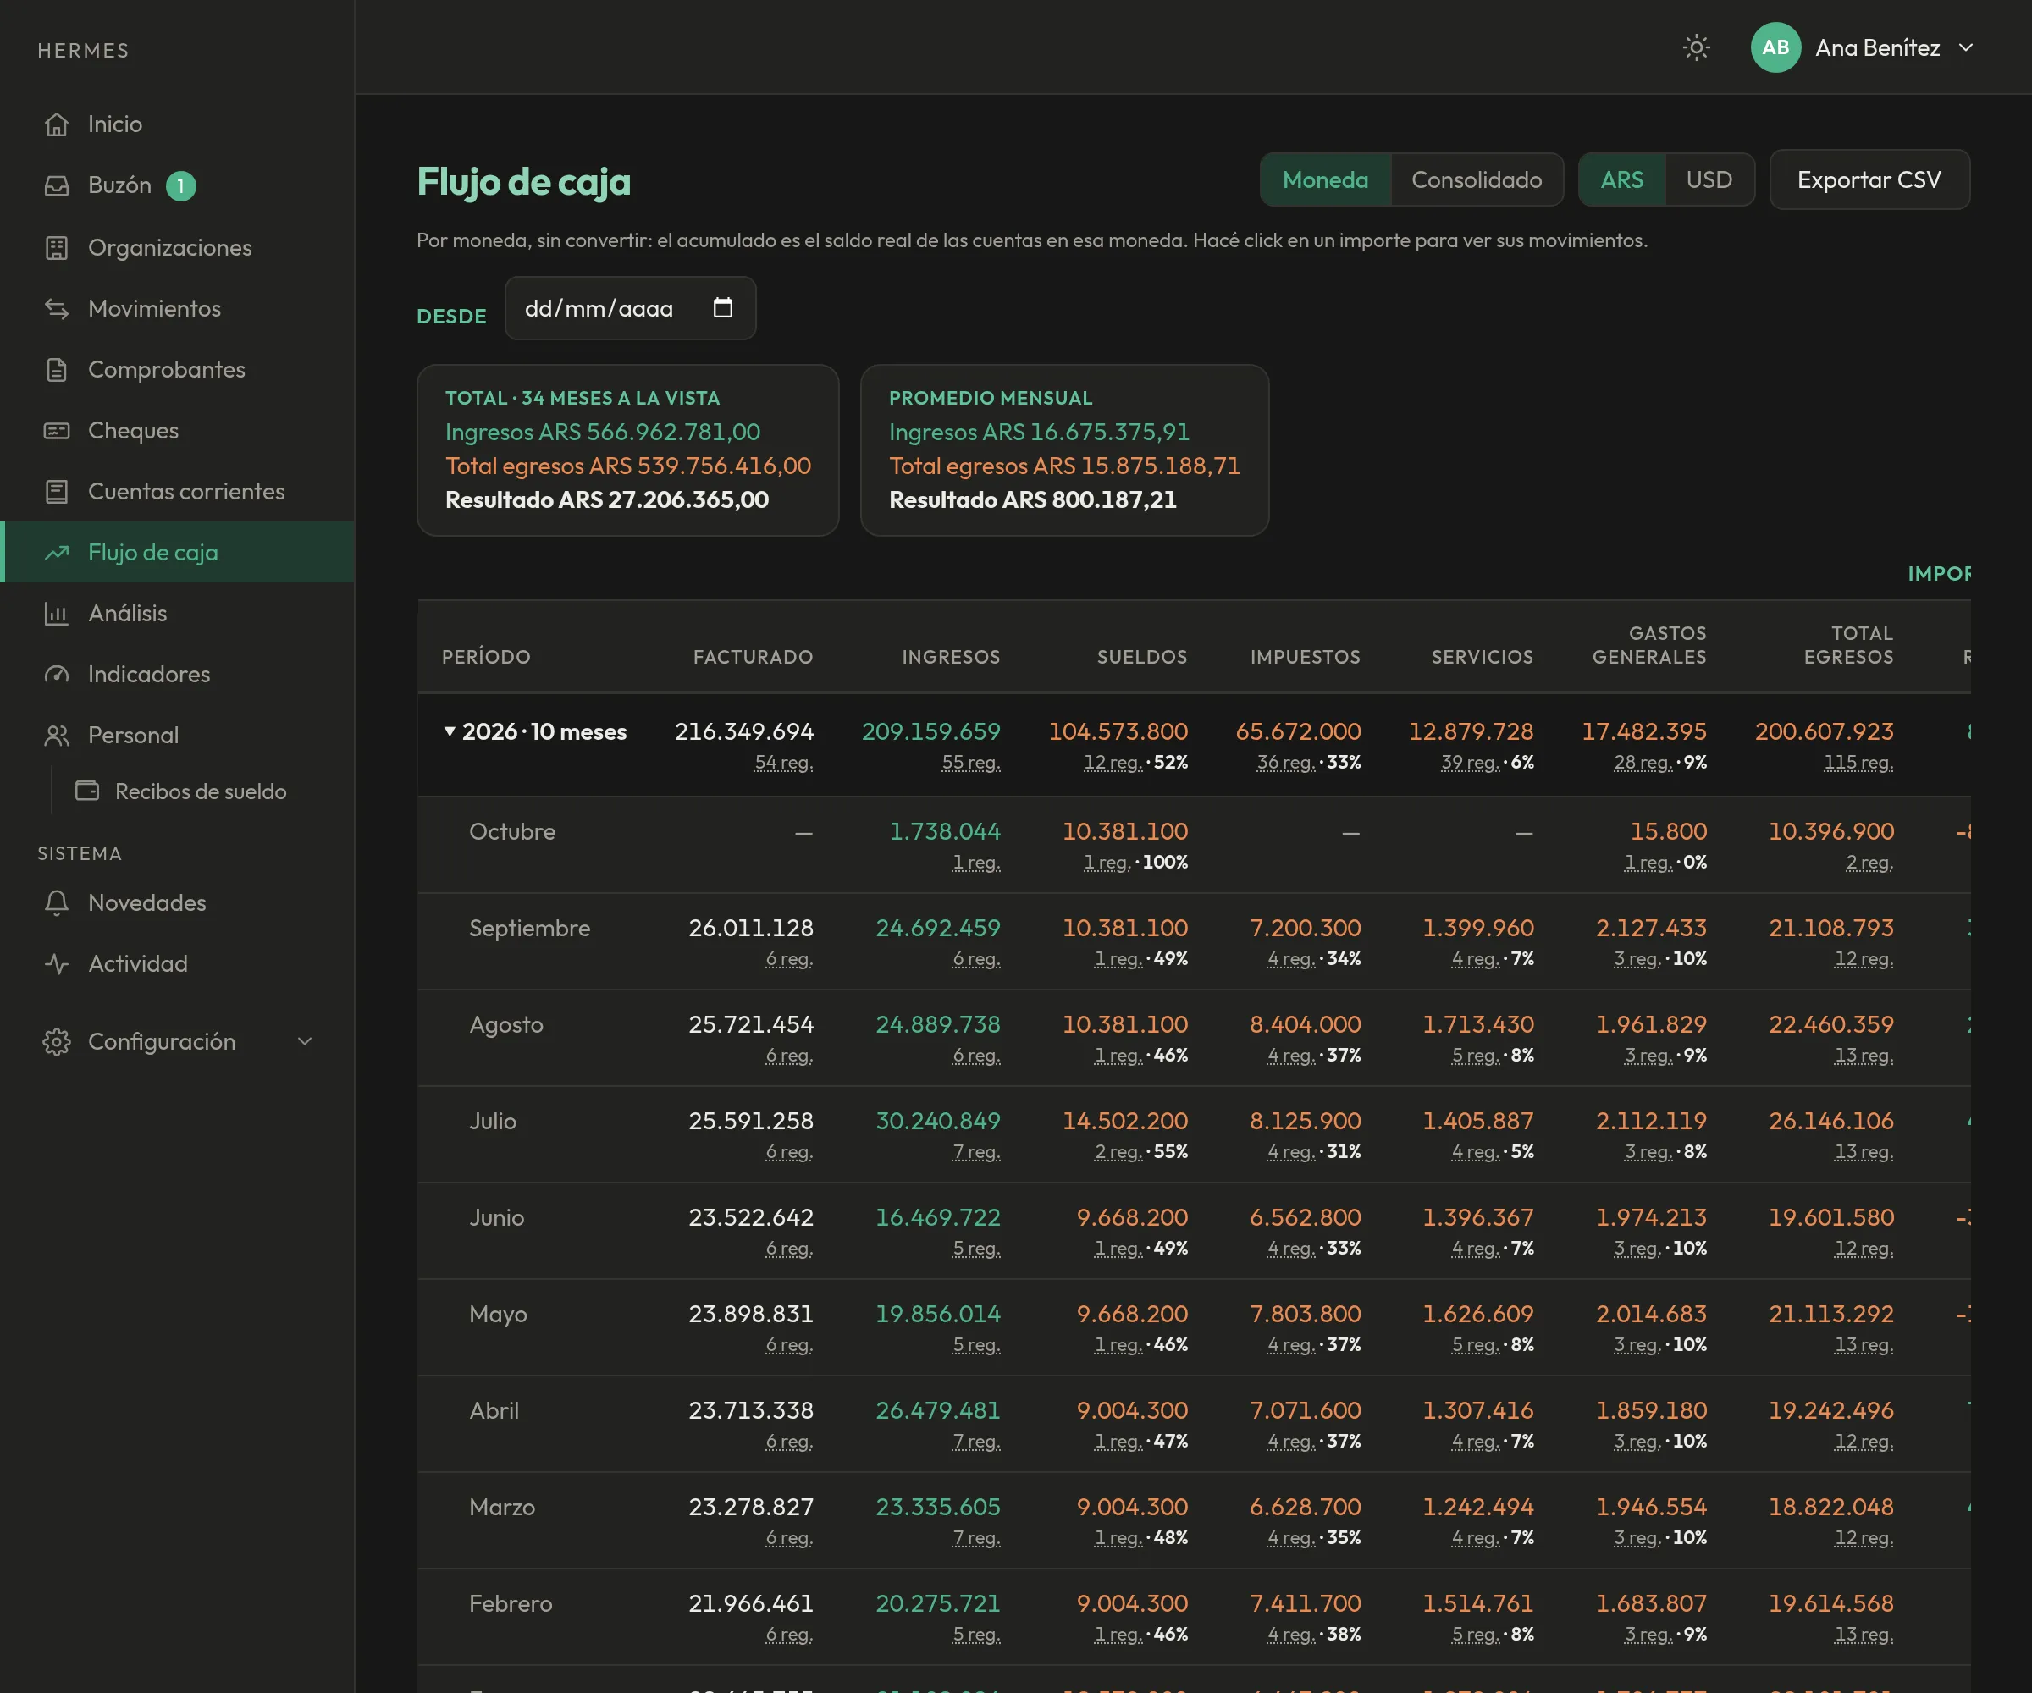Viewport: 2032px width, 1693px height.
Task: Click the Análisis bar chart icon
Action: pos(56,614)
